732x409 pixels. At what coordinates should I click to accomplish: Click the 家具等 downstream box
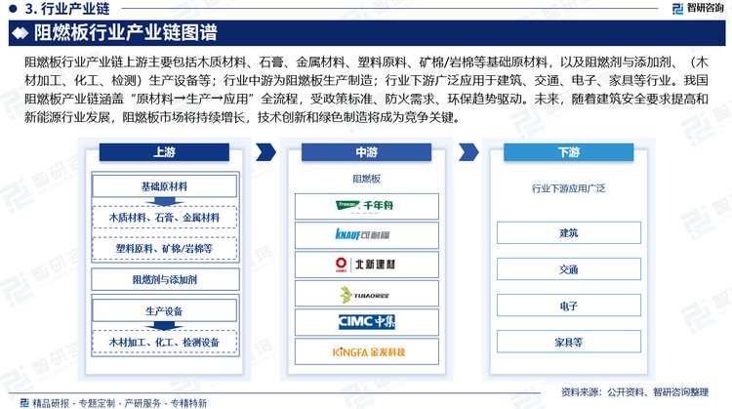point(569,342)
